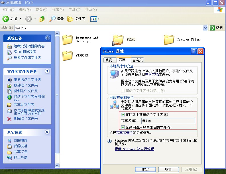Collapse the File and Folder Tasks panel
This screenshot has height=174, width=226.
tap(47, 71)
